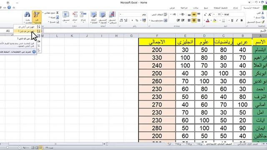Click the Percent style icon

tap(137, 20)
